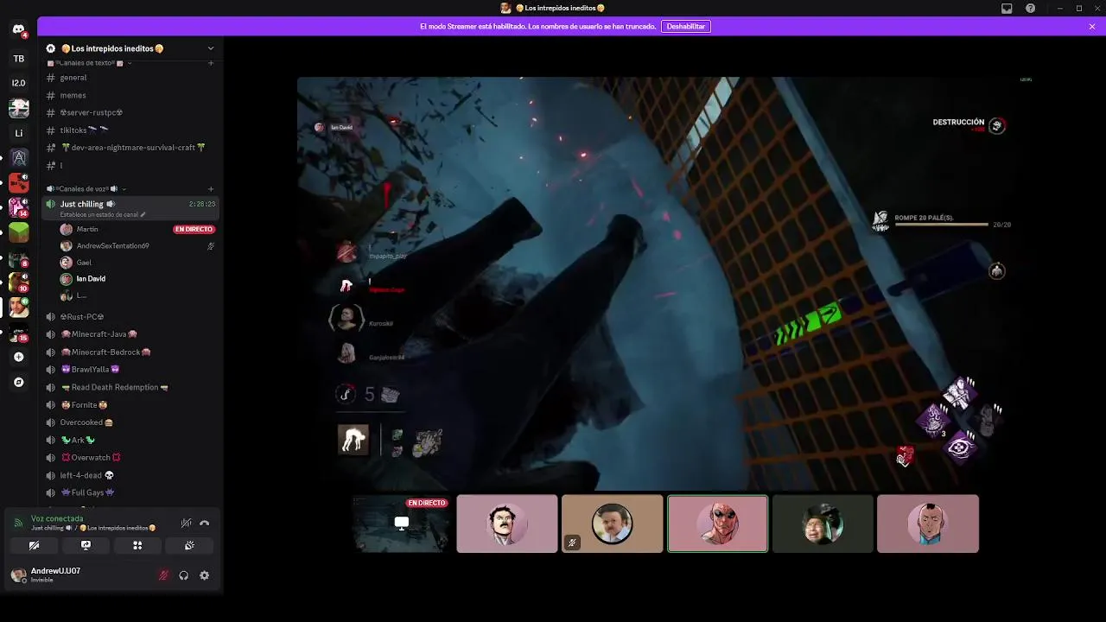Join the left-4-dead voice channel
This screenshot has width=1106, height=622.
[130, 475]
